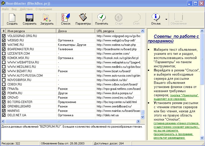Uncheck the WEBGID.RU checkbox
Screen dimensions: 205x146
(x=4, y=40)
